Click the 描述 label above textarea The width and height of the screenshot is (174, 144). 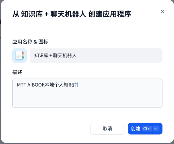click(17, 72)
